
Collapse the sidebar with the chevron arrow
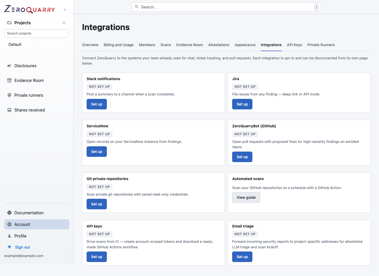tap(65, 10)
